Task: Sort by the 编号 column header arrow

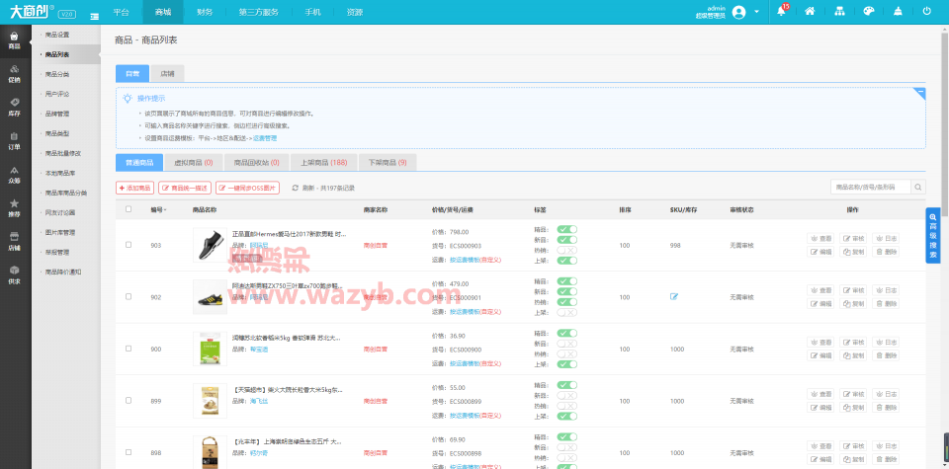Action: (x=165, y=209)
